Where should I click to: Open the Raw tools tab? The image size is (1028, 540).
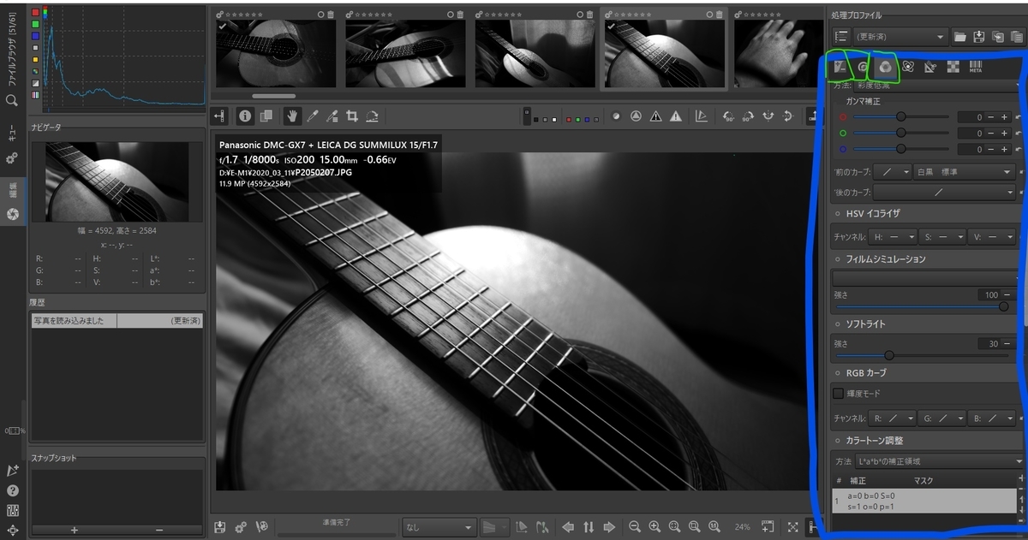click(953, 67)
